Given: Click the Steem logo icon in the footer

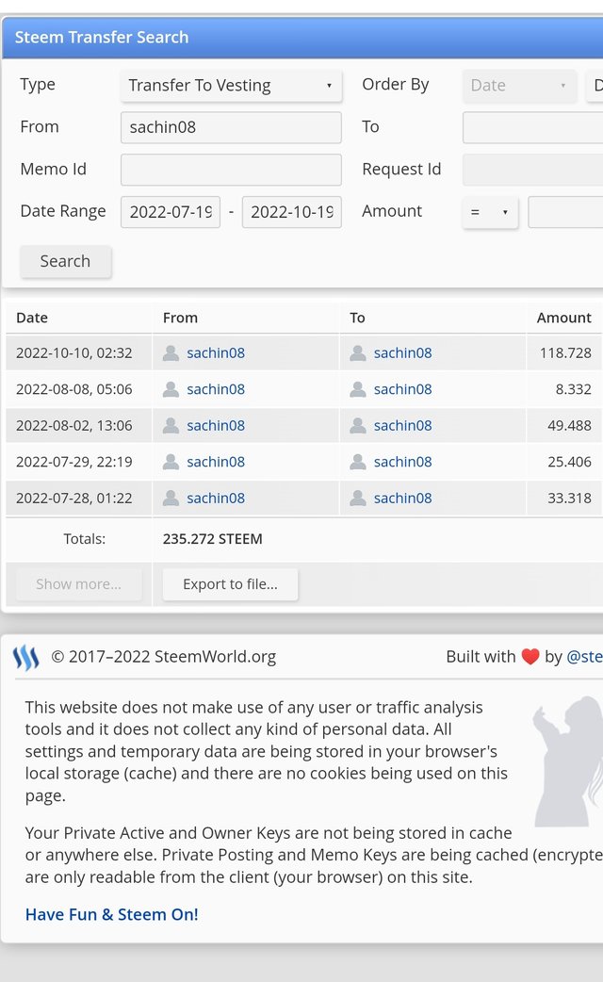Looking at the screenshot, I should 26,658.
